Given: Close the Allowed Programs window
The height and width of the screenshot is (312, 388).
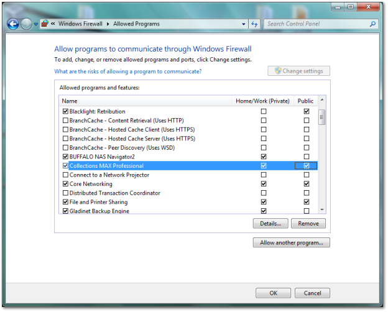Looking at the screenshot, I should (x=368, y=7).
